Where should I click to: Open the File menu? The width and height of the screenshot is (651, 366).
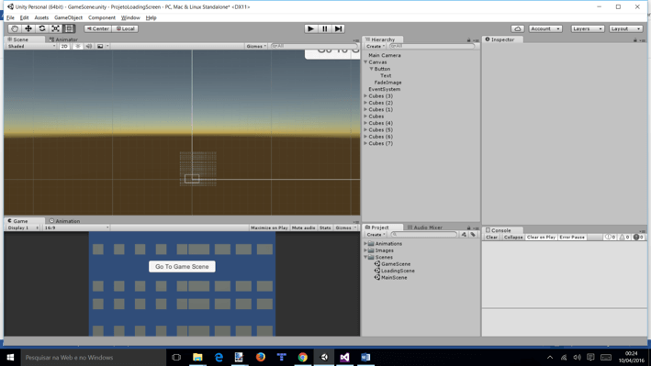(10, 17)
